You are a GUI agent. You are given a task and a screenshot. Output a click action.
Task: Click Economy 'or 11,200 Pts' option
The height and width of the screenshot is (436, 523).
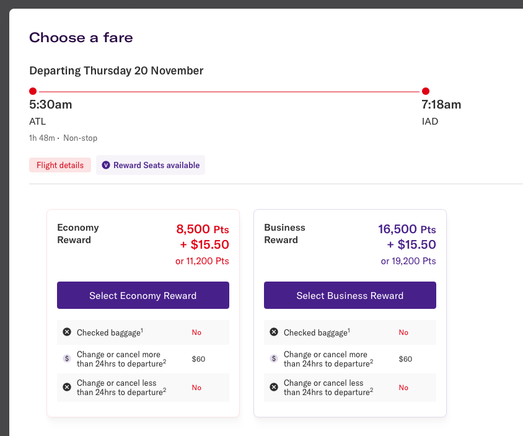coord(202,261)
